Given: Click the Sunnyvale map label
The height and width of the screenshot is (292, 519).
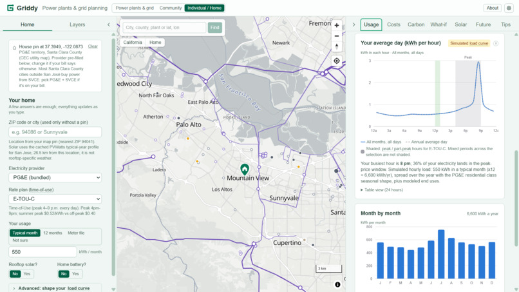Looking at the screenshot, I should point(284,198).
